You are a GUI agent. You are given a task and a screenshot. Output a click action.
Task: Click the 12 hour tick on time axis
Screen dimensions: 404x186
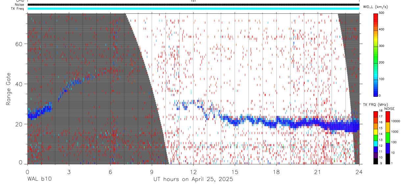pyautogui.click(x=193, y=172)
